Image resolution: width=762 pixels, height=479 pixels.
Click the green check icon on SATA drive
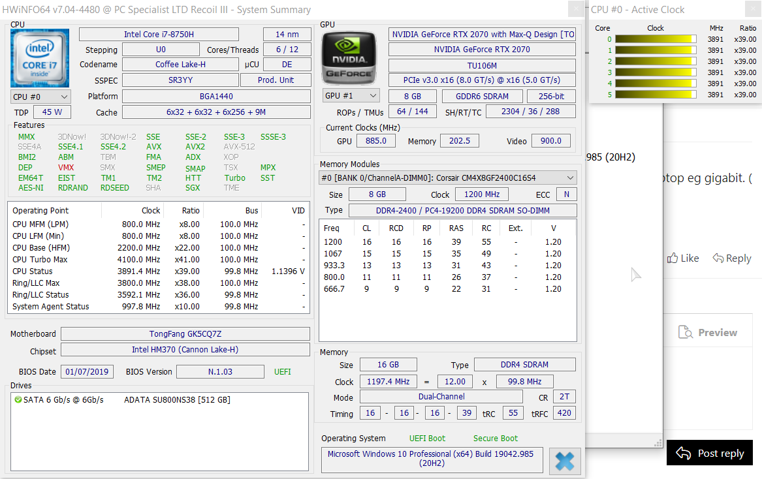pos(18,400)
